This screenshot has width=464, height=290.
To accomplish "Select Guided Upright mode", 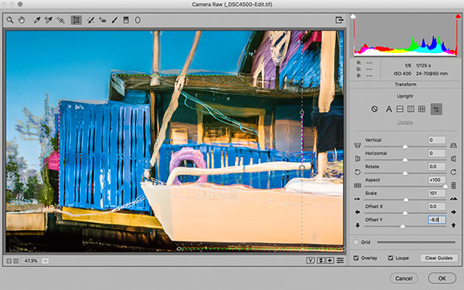I will point(437,109).
